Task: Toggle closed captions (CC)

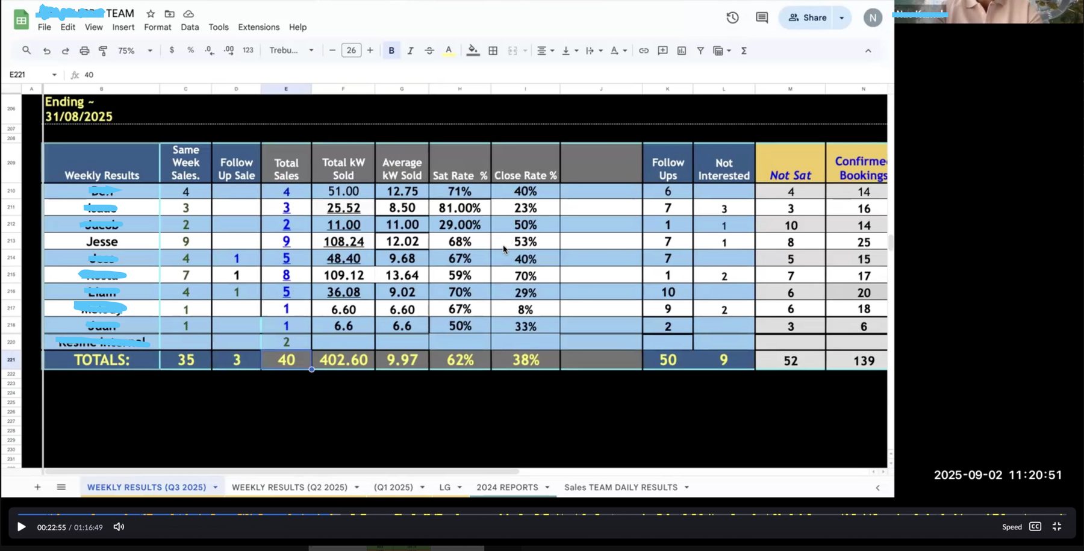Action: coord(1035,526)
